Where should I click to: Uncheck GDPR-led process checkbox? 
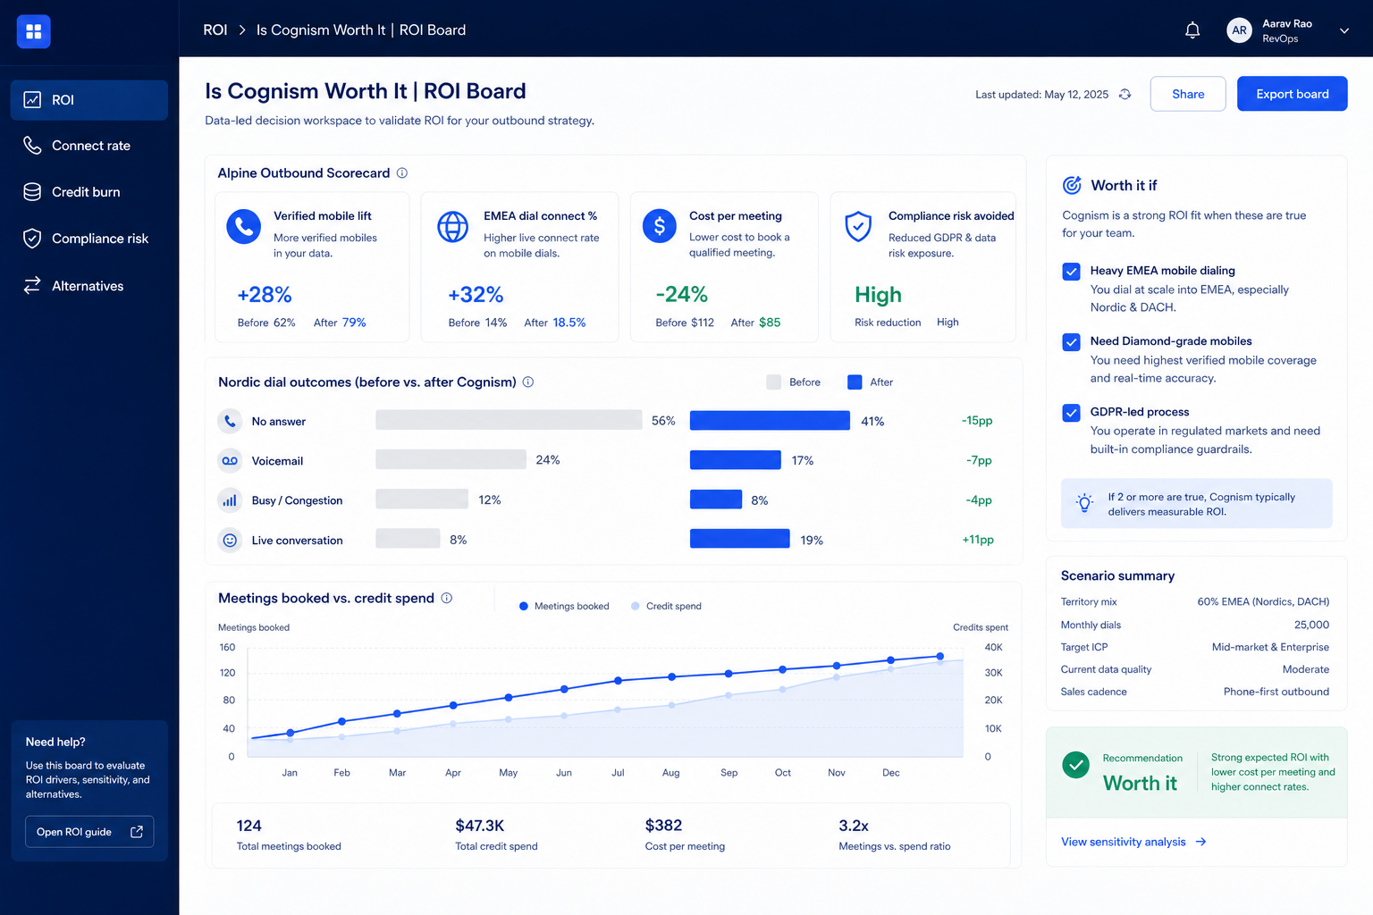(x=1071, y=413)
